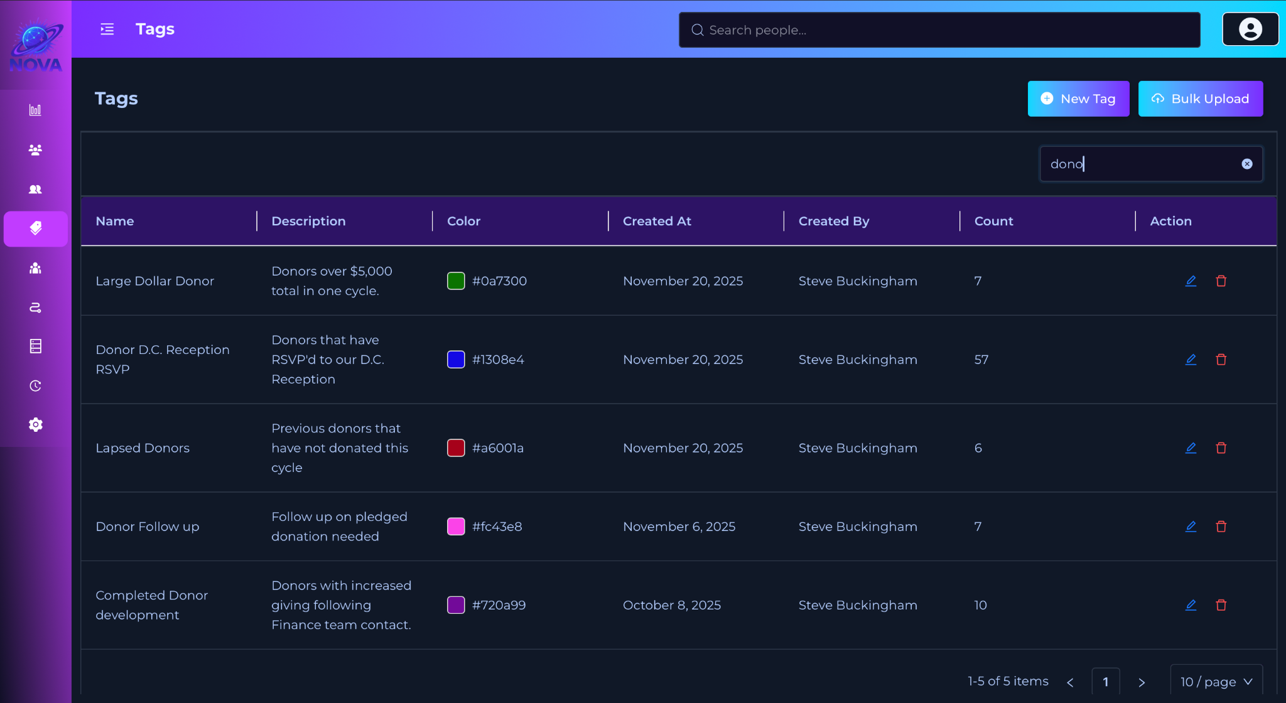Image resolution: width=1286 pixels, height=703 pixels.
Task: Click the green #0a7300 color swatch
Action: pyautogui.click(x=456, y=281)
